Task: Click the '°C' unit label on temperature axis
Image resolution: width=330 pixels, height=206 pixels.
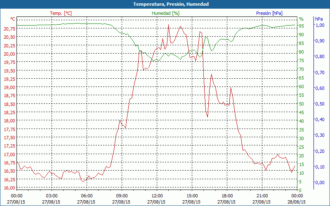Action: tap(13, 19)
